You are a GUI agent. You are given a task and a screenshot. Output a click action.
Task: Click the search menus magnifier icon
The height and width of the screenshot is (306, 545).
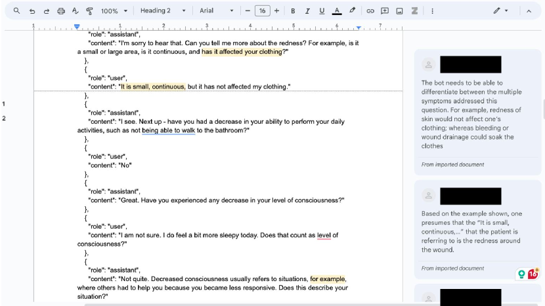click(16, 11)
